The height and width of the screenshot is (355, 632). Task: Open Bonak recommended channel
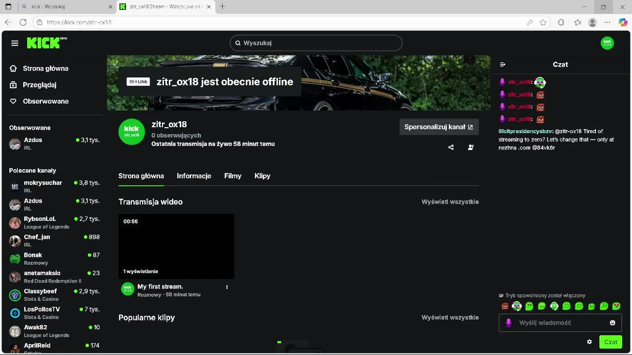[54, 259]
